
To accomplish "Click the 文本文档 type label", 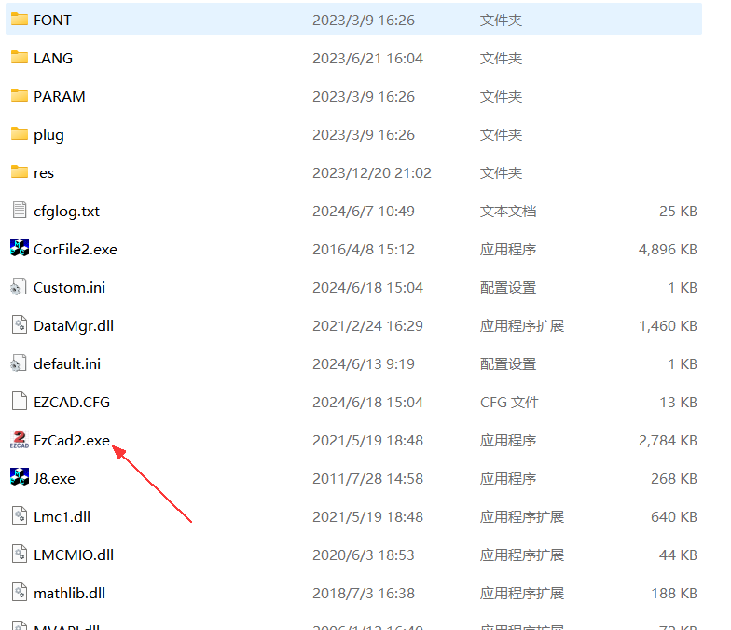I will tap(508, 211).
